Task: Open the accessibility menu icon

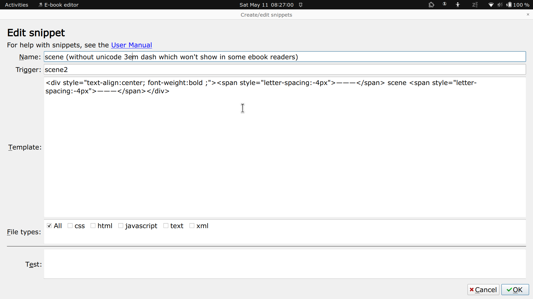Action: (x=458, y=5)
